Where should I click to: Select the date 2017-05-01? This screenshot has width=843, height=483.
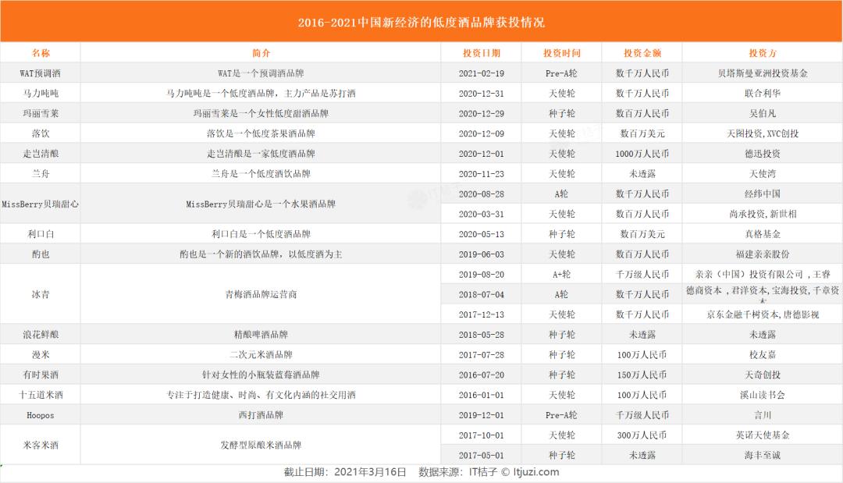(x=481, y=455)
